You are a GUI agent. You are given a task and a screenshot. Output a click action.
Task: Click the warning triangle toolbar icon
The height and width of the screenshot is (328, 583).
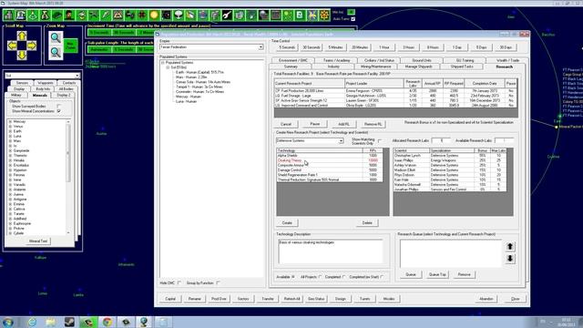118,15
